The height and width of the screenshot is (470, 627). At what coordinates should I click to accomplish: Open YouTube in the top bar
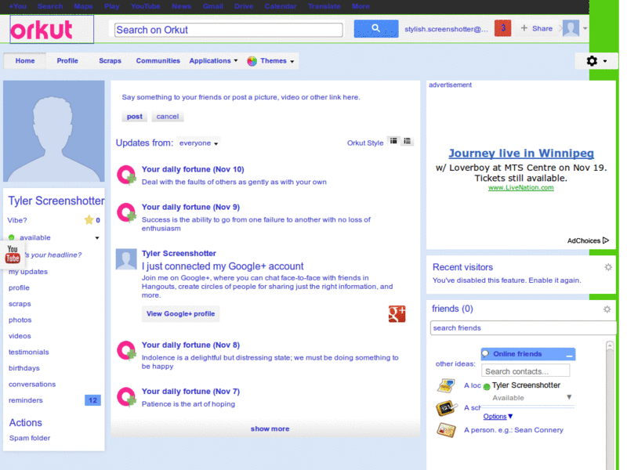tap(146, 6)
